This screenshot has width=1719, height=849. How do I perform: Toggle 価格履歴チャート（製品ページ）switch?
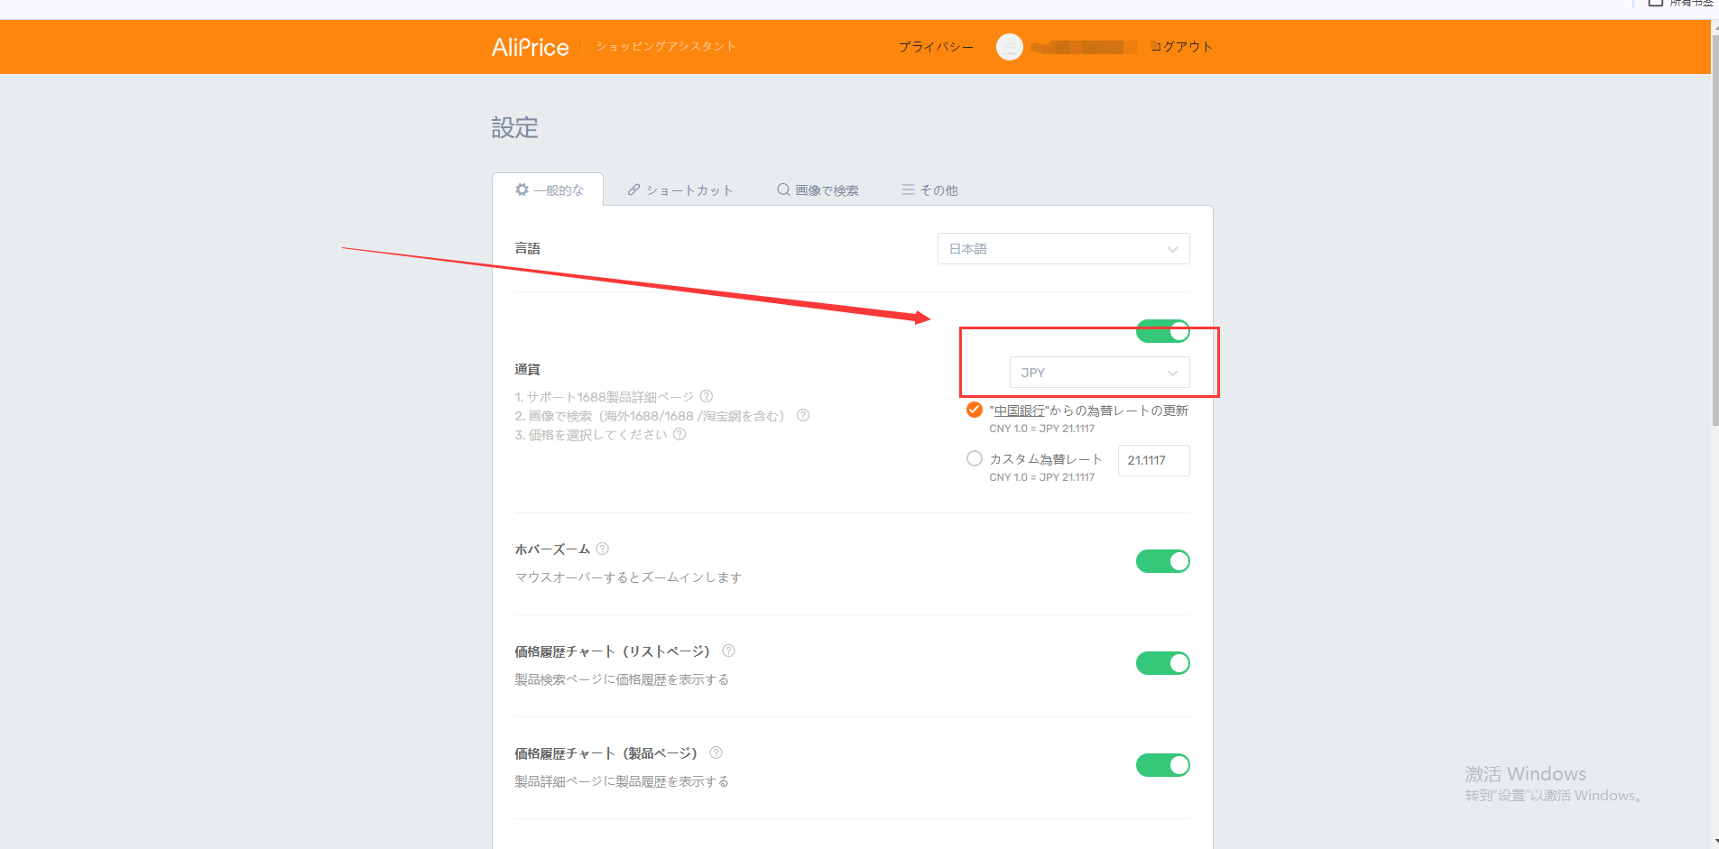pyautogui.click(x=1162, y=765)
